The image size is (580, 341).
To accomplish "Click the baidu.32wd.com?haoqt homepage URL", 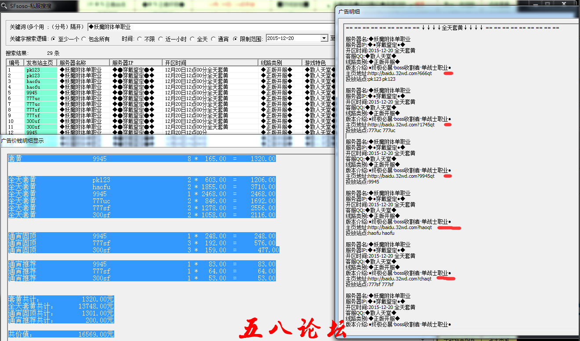I will coord(400,227).
